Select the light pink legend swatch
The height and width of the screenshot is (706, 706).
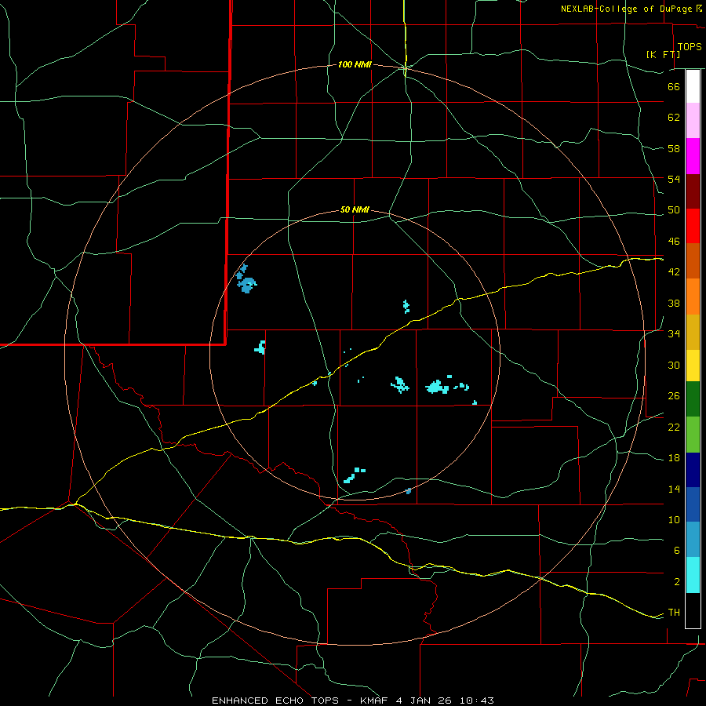(693, 121)
